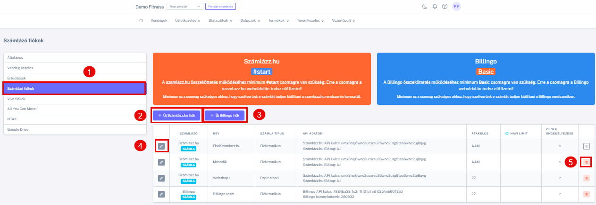Expand the Üzletkezelés menu

(187, 21)
